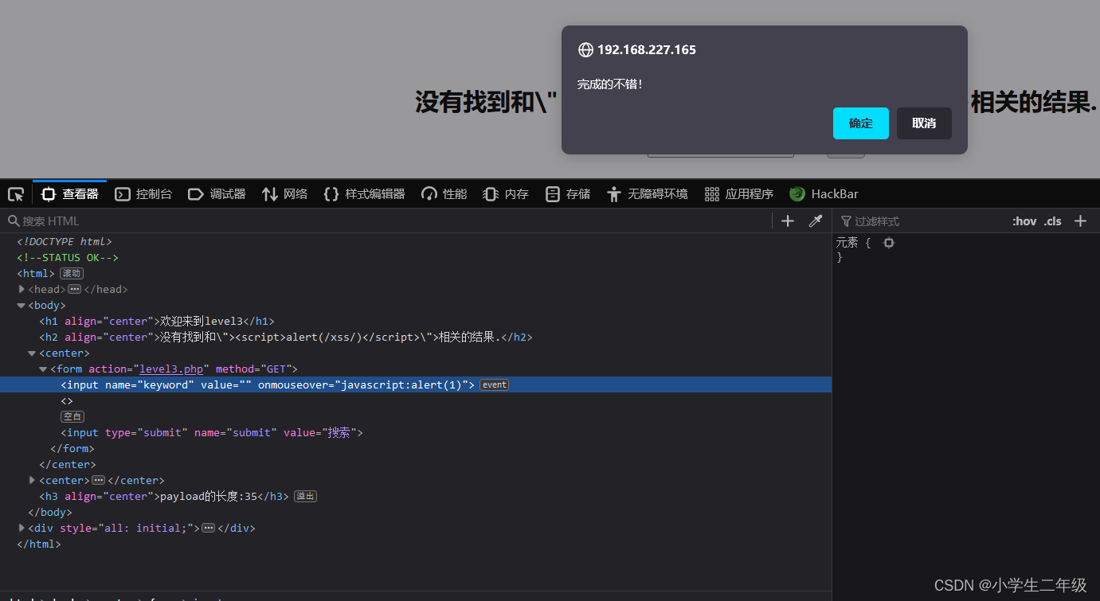1100x601 pixels.
Task: Click the 滚动 badge next to html
Action: click(x=72, y=273)
